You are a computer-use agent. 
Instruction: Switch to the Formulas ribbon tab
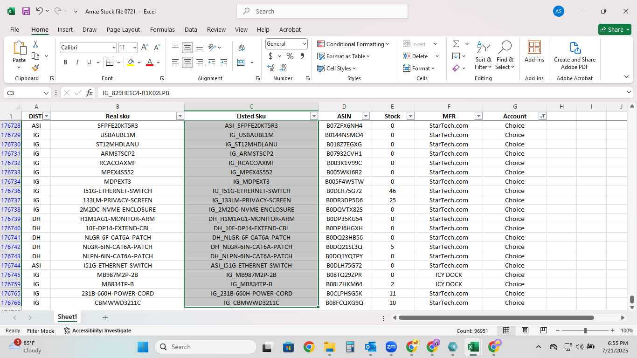162,29
